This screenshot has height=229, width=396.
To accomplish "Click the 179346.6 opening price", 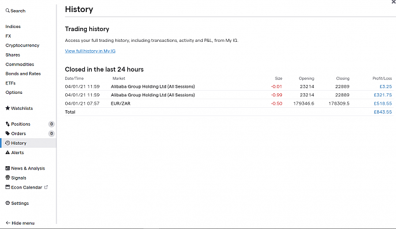I will click(x=303, y=103).
